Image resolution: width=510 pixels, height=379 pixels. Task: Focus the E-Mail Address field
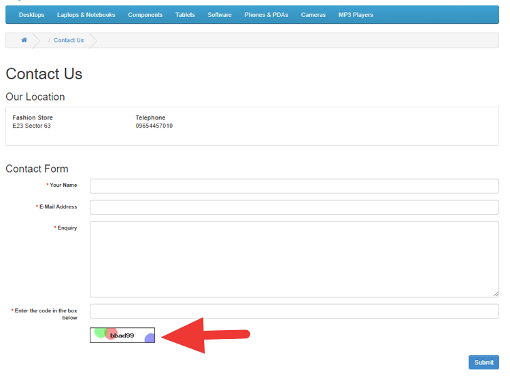tap(294, 207)
